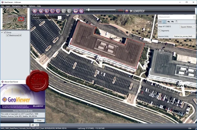Click the round icon left of LizardTech logo
Viewport: 197px width, 130px height.
[127, 11]
